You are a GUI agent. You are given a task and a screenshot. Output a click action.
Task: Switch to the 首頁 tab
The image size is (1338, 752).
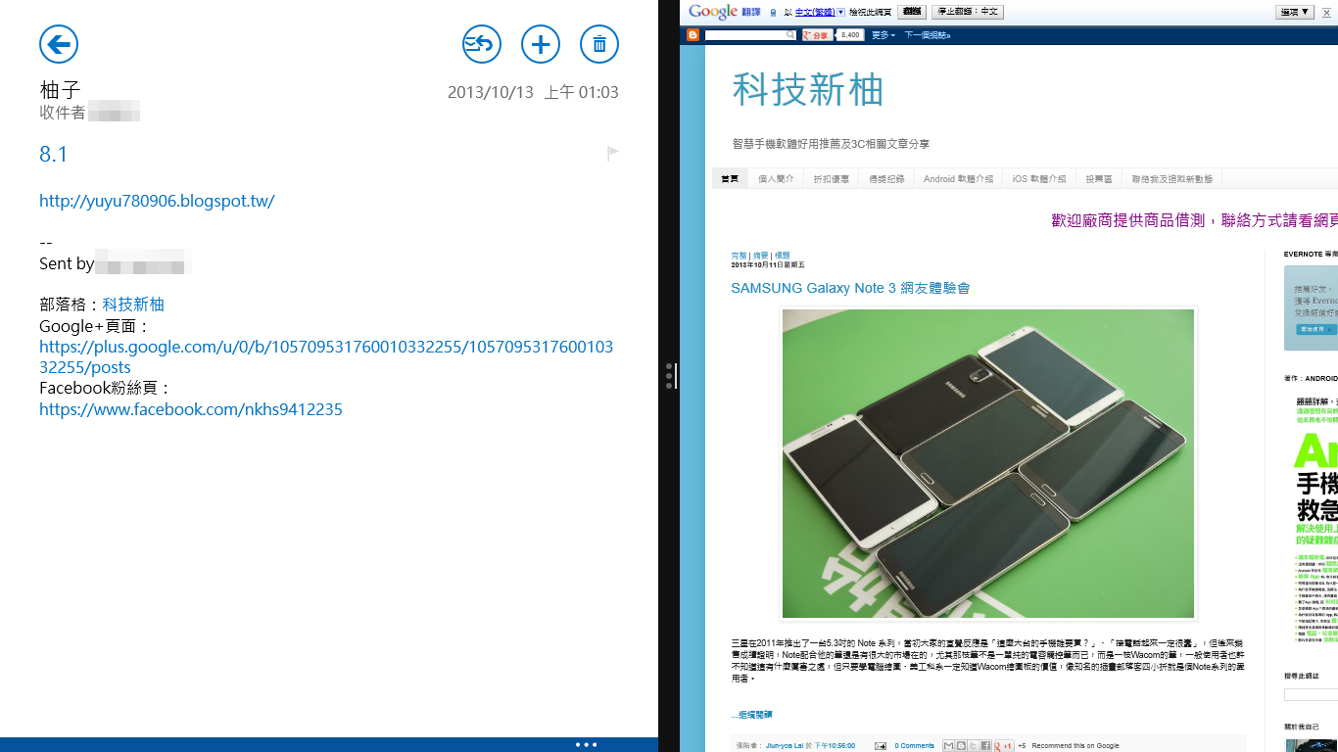[731, 179]
